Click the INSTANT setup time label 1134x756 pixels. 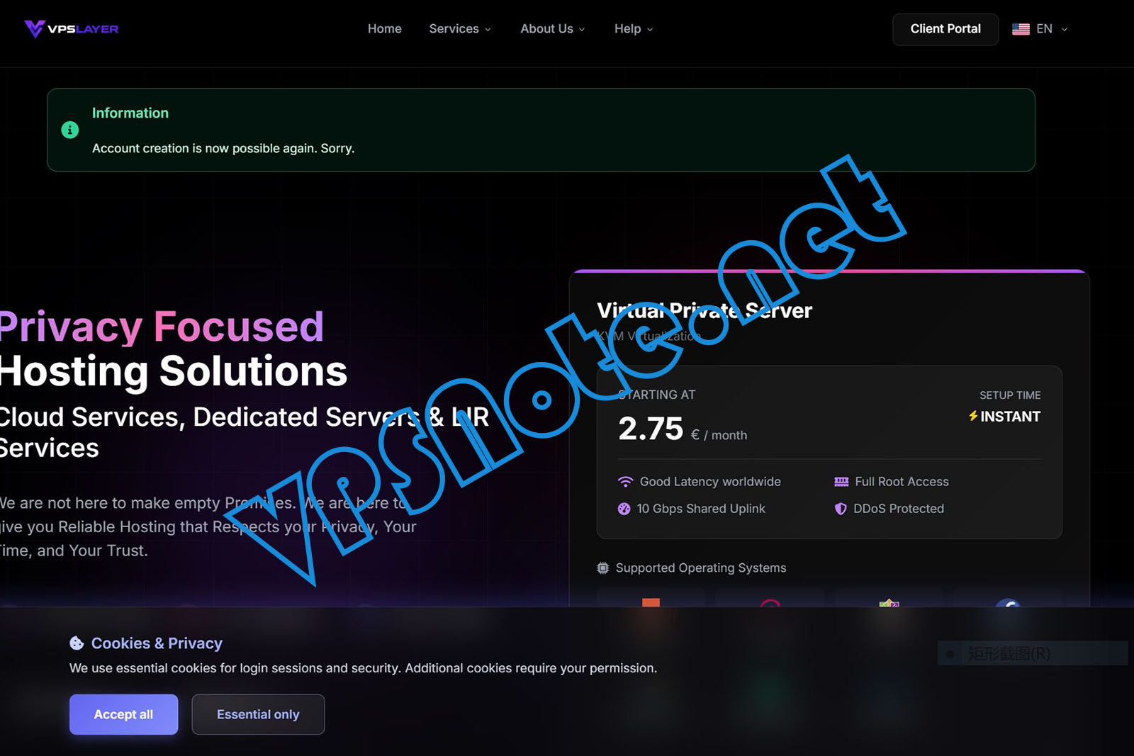click(1010, 417)
